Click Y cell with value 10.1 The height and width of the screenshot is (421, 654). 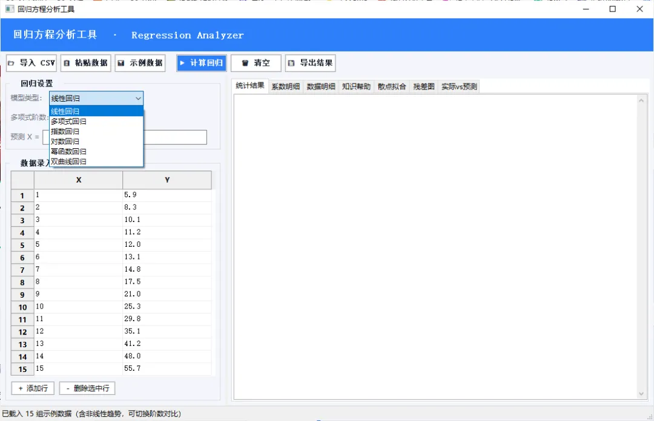click(167, 220)
